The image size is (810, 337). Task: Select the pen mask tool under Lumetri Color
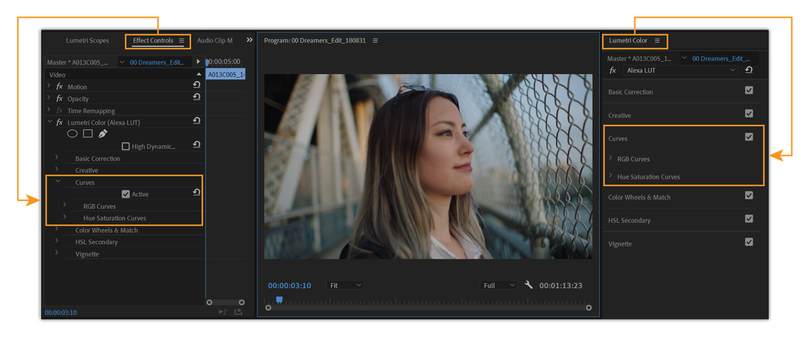pos(103,134)
